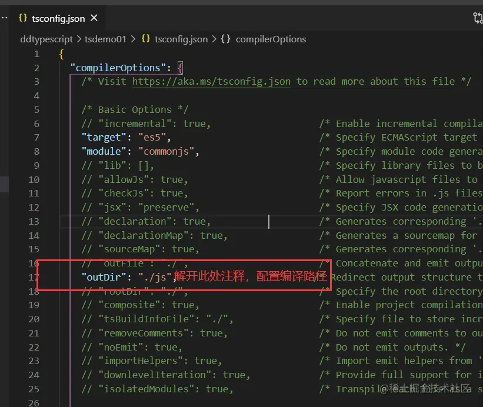Image resolution: width=483 pixels, height=407 pixels.
Task: Click the braces file icon on tsconfig.json tab
Action: click(23, 18)
